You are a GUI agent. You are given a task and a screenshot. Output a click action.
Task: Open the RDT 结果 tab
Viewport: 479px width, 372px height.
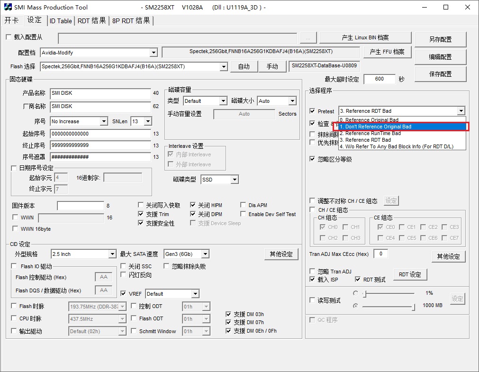coord(92,21)
